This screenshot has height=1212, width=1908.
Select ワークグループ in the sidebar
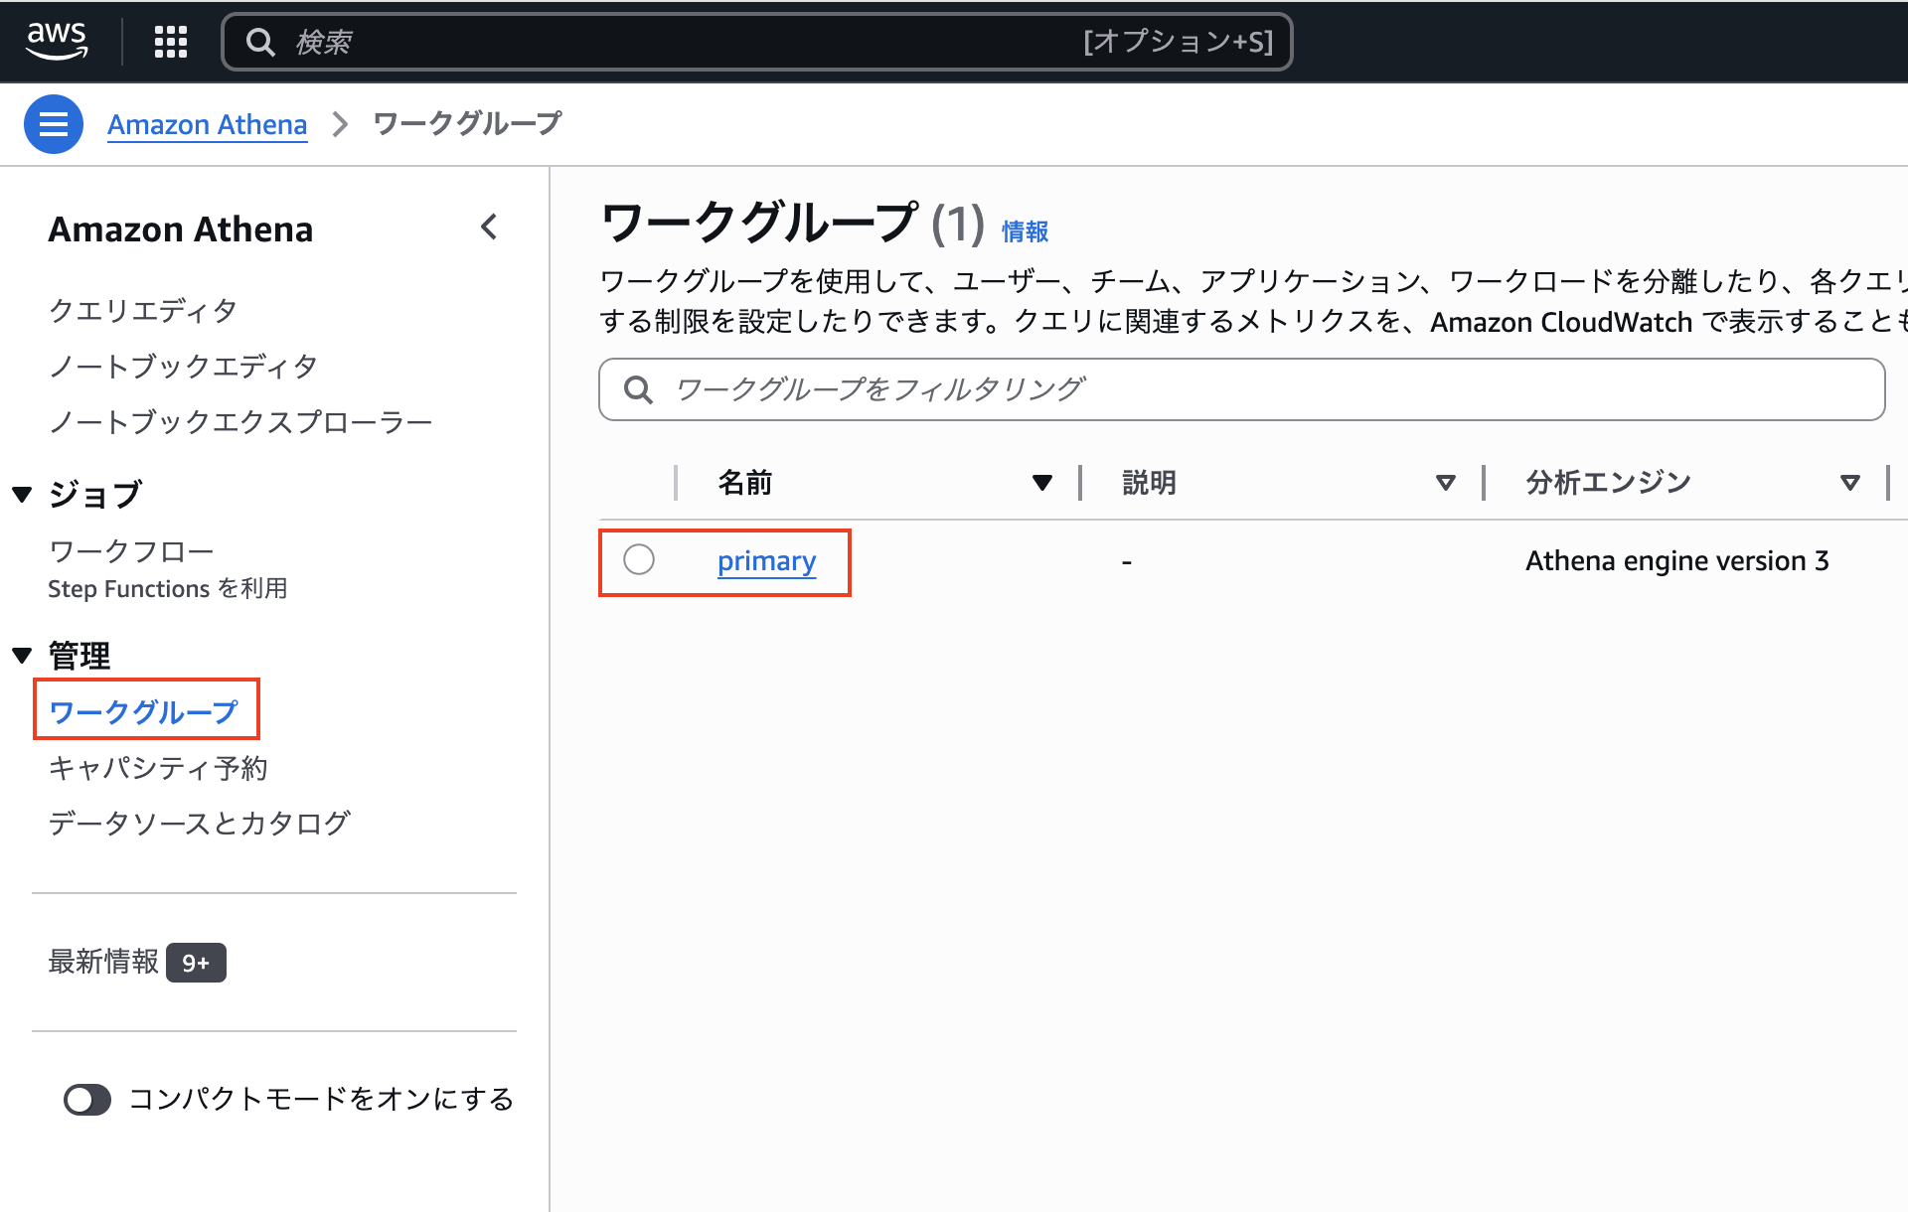[144, 711]
